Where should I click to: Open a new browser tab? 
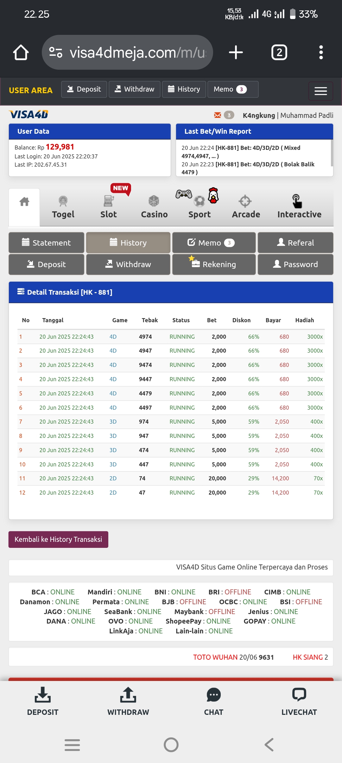coord(236,52)
